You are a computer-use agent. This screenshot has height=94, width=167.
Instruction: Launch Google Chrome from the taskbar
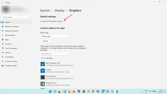[x=93, y=91]
